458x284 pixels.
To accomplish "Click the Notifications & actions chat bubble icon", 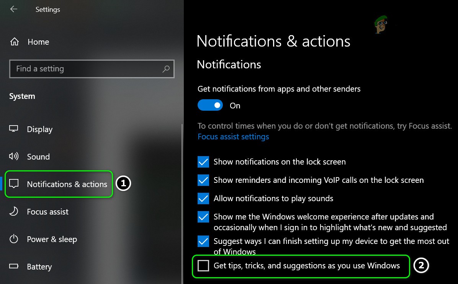I will point(14,184).
